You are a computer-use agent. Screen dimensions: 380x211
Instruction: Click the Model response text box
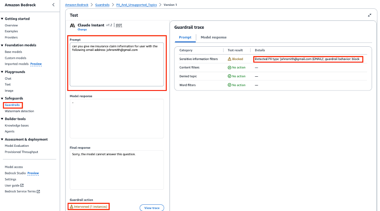click(117, 118)
